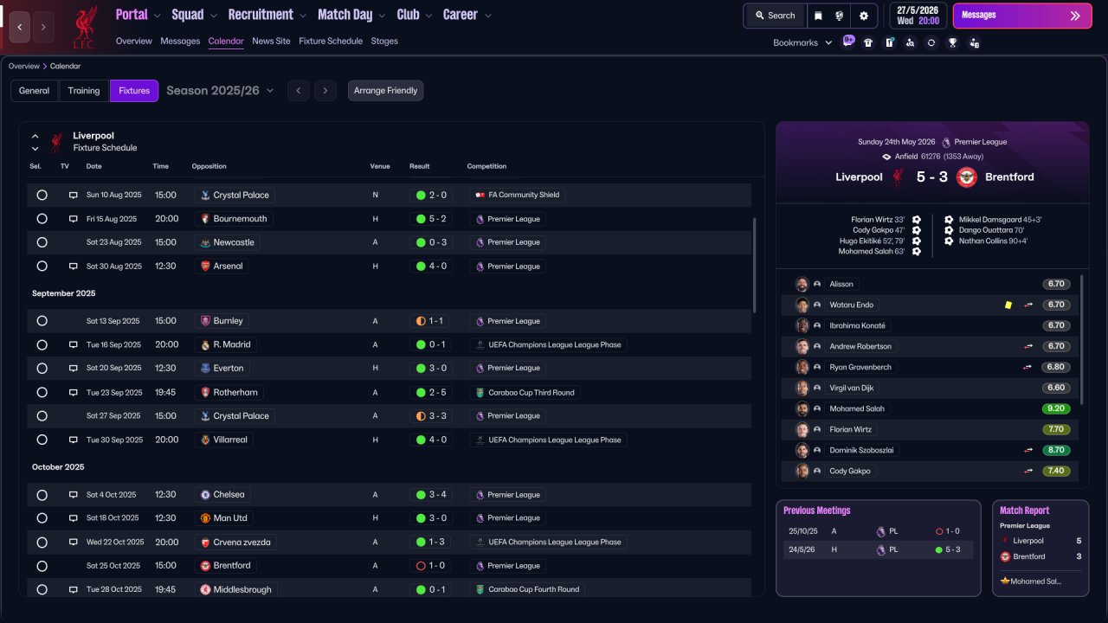Click the Arsenal club badge icon
The height and width of the screenshot is (623, 1108).
click(205, 267)
